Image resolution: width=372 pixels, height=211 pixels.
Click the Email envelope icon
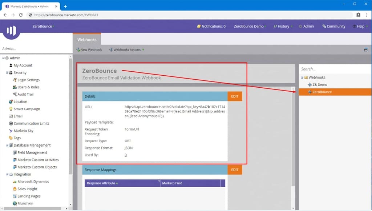11,116
